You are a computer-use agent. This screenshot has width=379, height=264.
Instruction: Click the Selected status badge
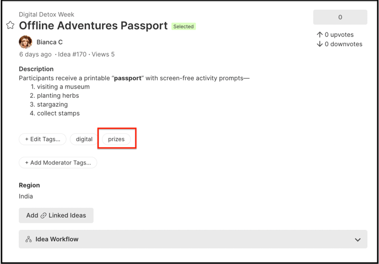click(183, 26)
